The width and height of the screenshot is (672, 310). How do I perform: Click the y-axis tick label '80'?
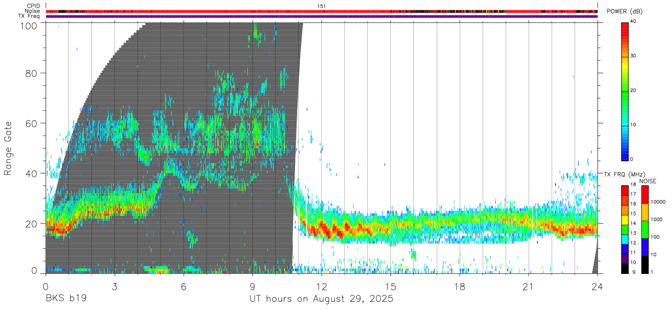tap(32, 73)
